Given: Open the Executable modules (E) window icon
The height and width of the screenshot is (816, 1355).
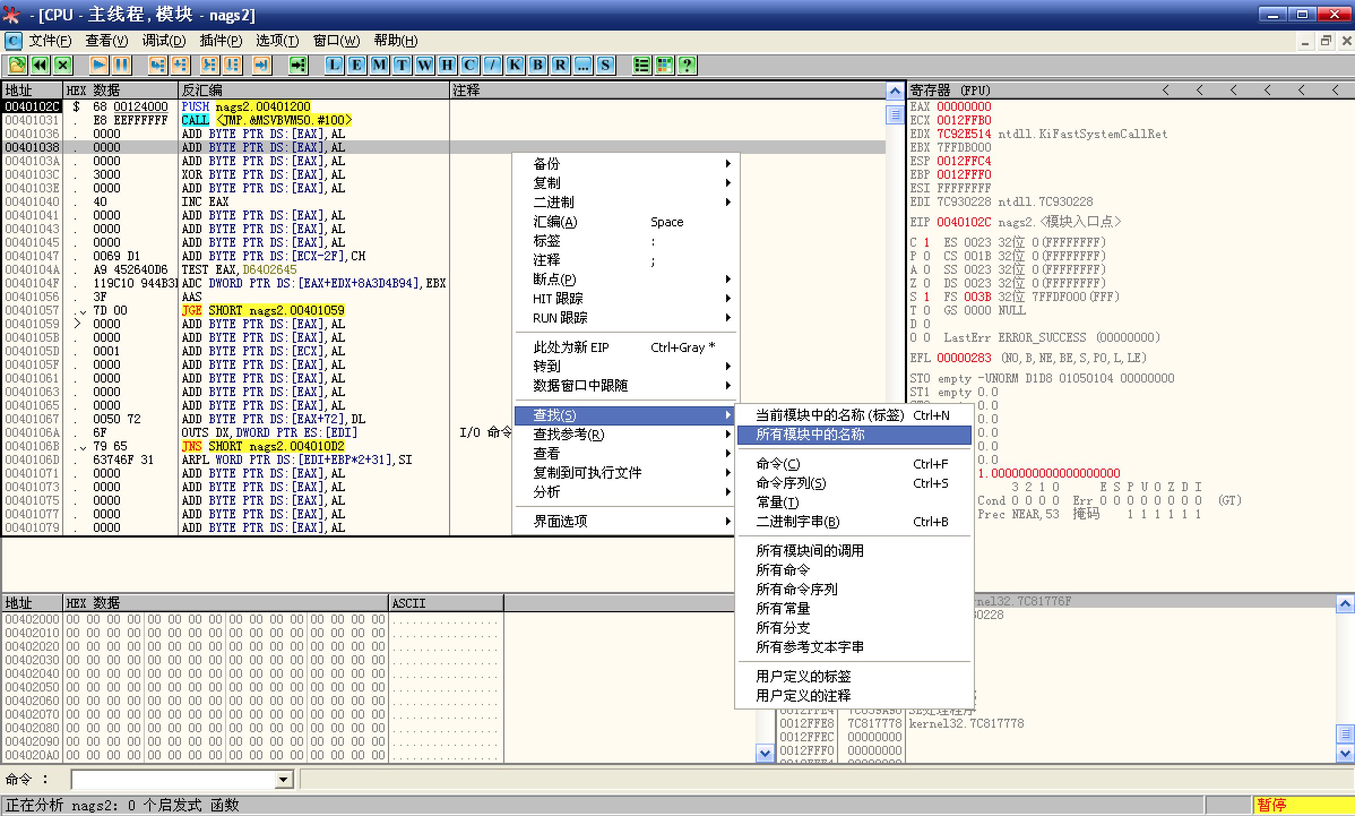Looking at the screenshot, I should (x=357, y=65).
